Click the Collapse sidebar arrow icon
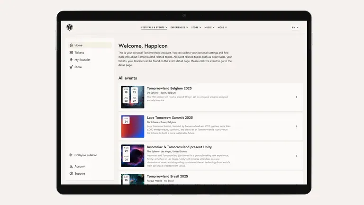364x205 pixels. [x=71, y=155]
